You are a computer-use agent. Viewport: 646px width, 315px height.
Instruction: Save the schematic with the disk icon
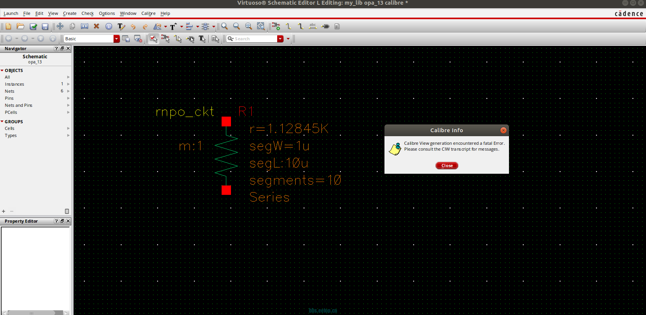coord(45,26)
